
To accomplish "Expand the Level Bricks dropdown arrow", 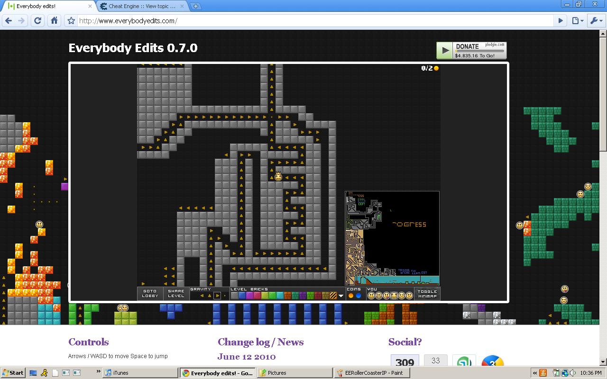I will tap(340, 296).
